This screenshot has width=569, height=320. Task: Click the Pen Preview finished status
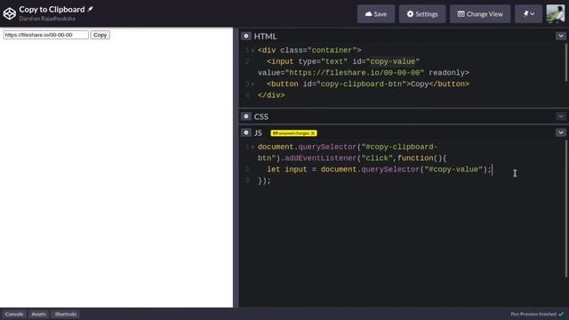pos(537,314)
